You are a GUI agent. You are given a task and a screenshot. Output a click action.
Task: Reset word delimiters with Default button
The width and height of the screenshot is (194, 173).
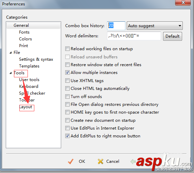[173, 36]
